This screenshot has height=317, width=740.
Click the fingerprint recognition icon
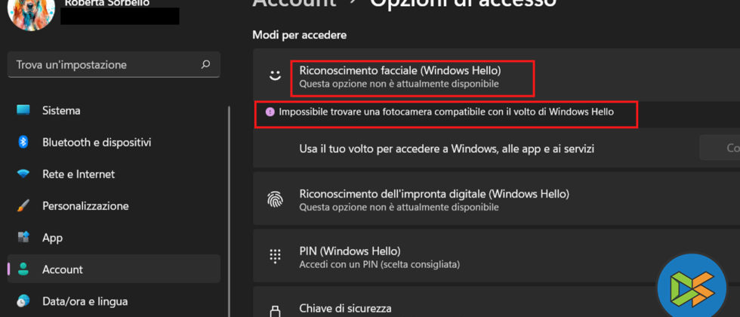pos(275,200)
